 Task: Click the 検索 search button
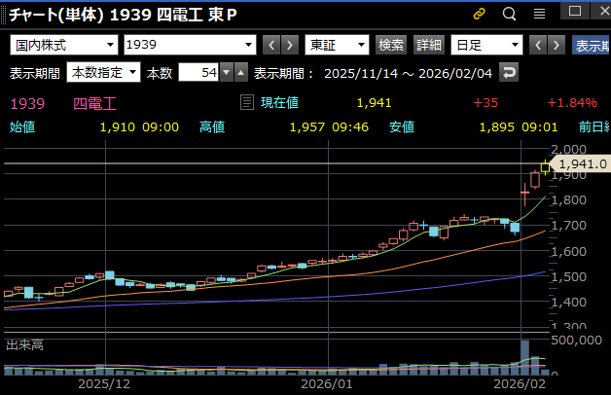tap(391, 46)
